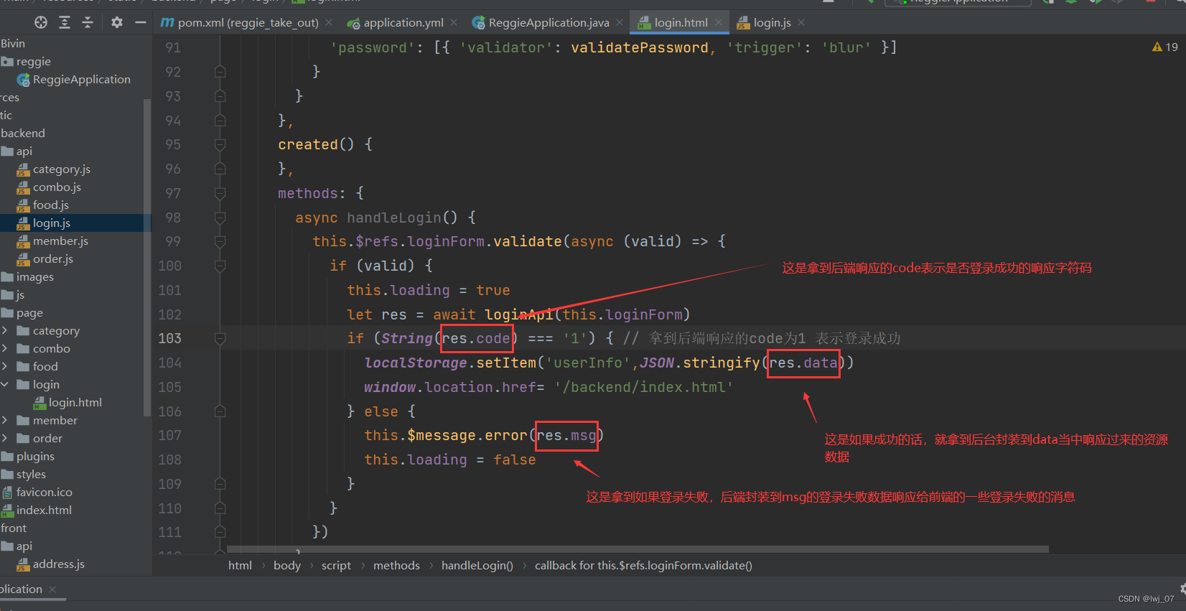The width and height of the screenshot is (1186, 611).
Task: Close the application.yml tab
Action: (x=454, y=22)
